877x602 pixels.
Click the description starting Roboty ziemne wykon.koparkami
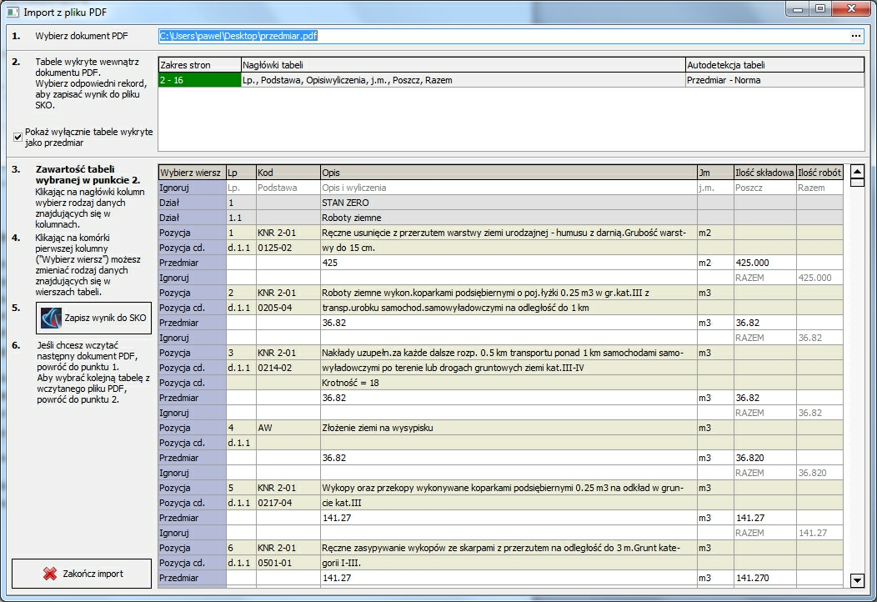tap(509, 293)
